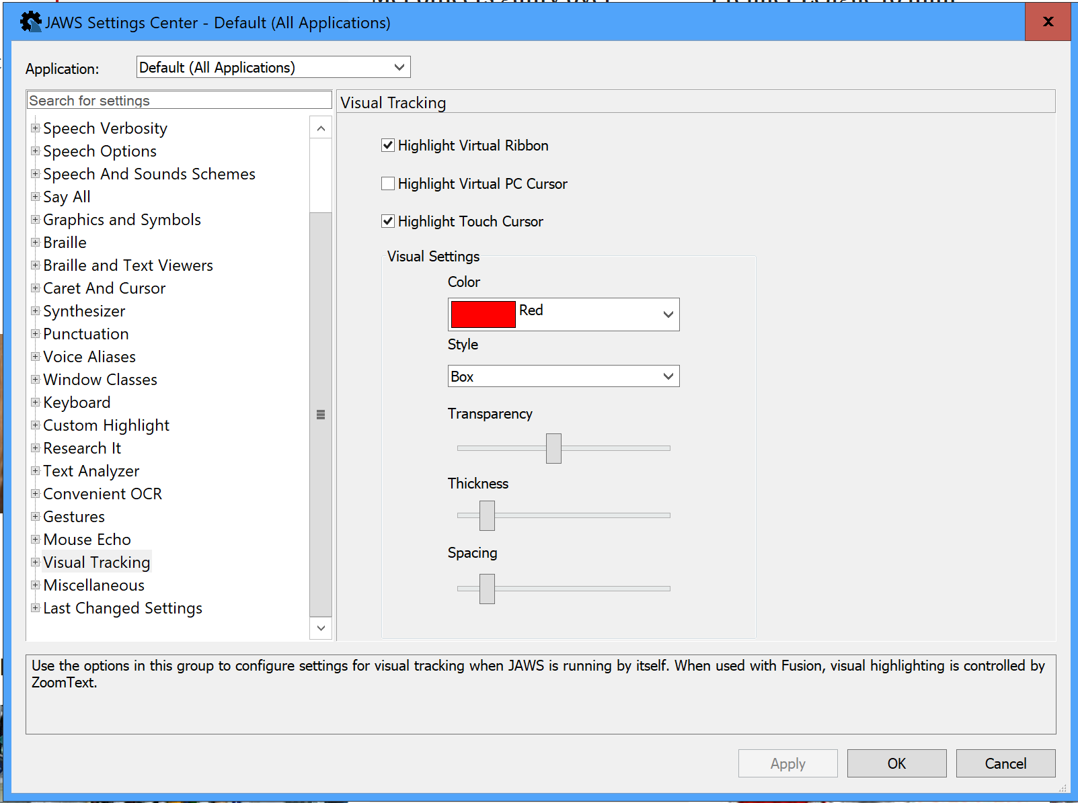Expand the Speech Verbosity node
The width and height of the screenshot is (1078, 803).
click(36, 128)
